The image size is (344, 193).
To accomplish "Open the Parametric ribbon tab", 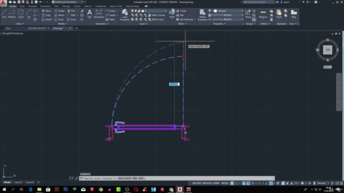I will click(45, 6).
